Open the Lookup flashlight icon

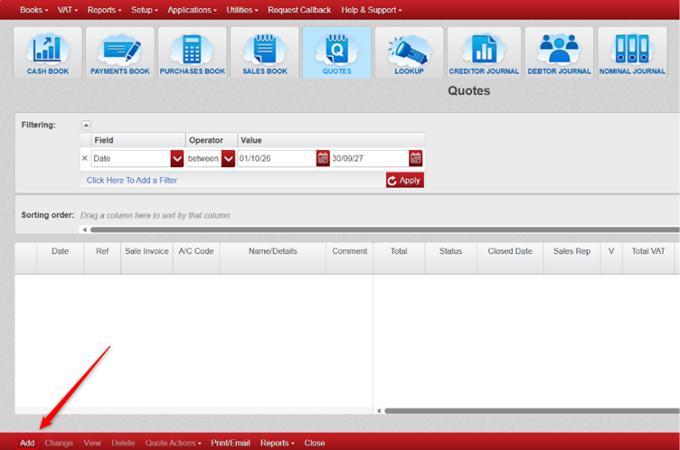pyautogui.click(x=410, y=52)
